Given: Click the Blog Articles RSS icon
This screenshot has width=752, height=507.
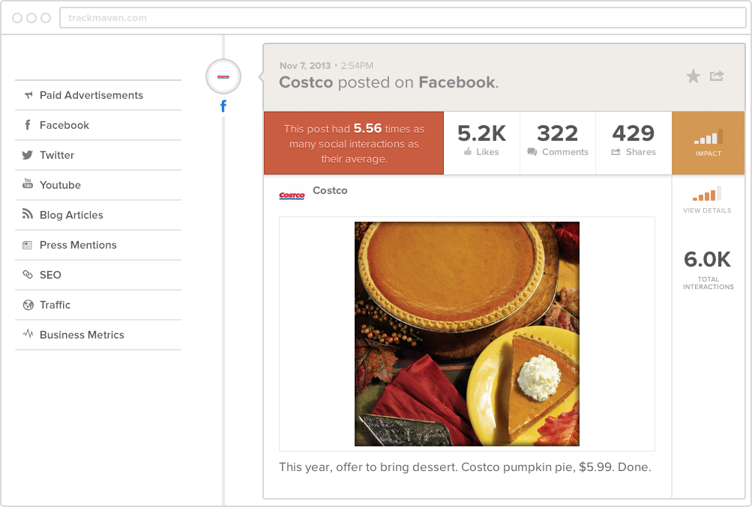Looking at the screenshot, I should coord(27,213).
